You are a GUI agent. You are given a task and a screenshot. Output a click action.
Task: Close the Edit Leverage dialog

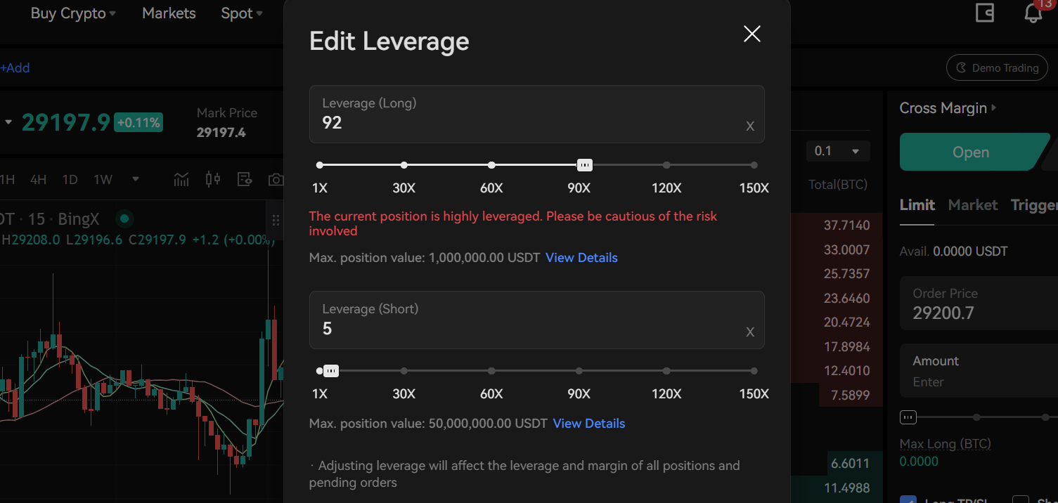pyautogui.click(x=752, y=34)
